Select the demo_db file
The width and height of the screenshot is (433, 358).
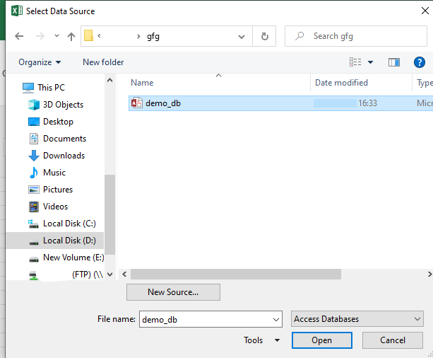point(280,103)
